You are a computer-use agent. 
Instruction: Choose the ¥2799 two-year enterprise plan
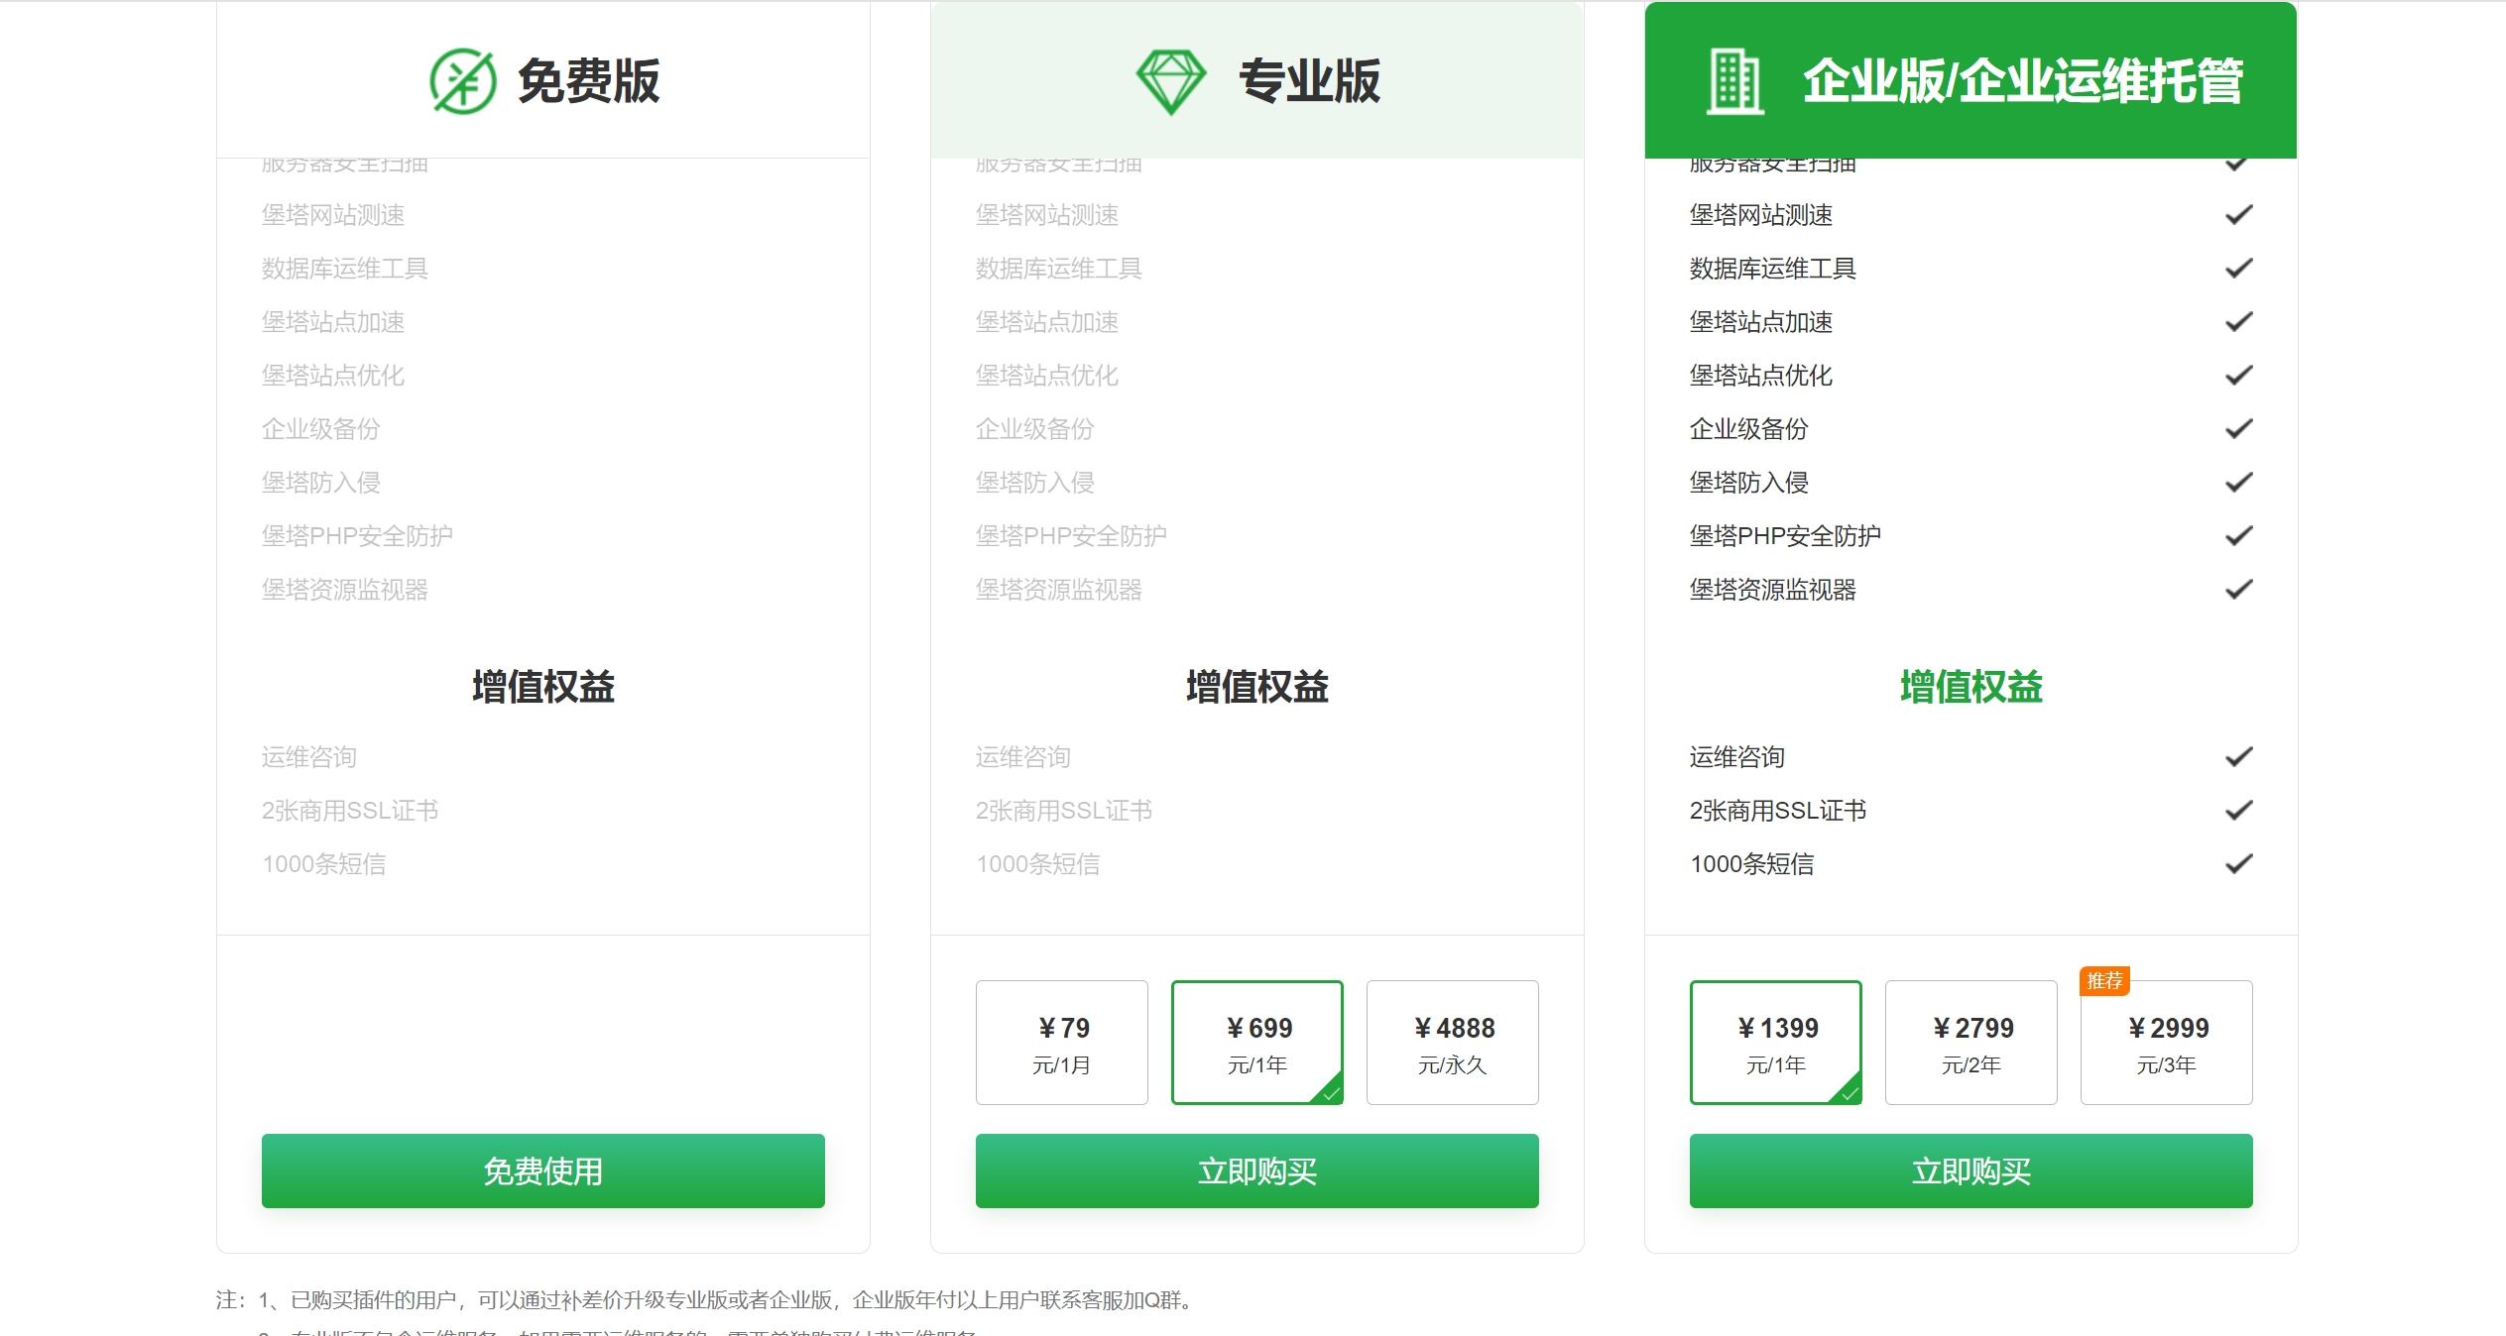coord(1970,1043)
